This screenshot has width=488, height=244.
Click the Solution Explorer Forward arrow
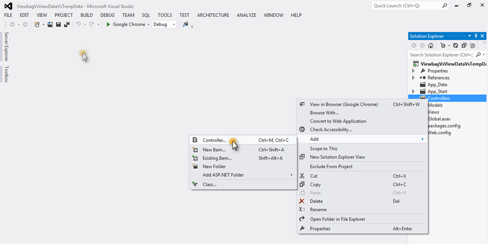[422, 45]
